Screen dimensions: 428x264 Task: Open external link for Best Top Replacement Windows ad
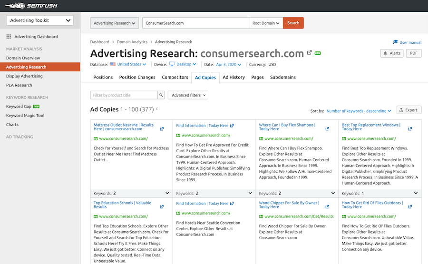tap(410, 128)
